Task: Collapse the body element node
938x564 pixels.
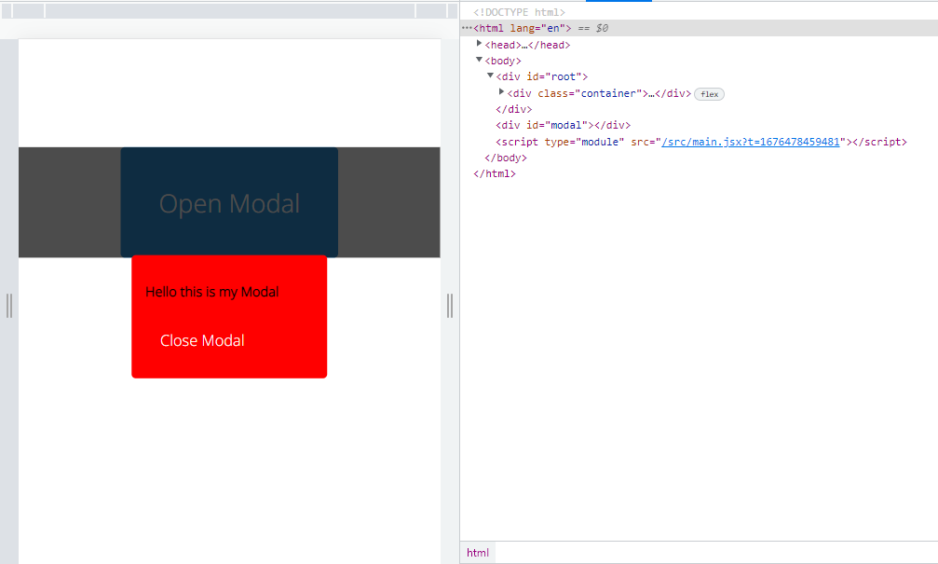Action: coord(479,60)
